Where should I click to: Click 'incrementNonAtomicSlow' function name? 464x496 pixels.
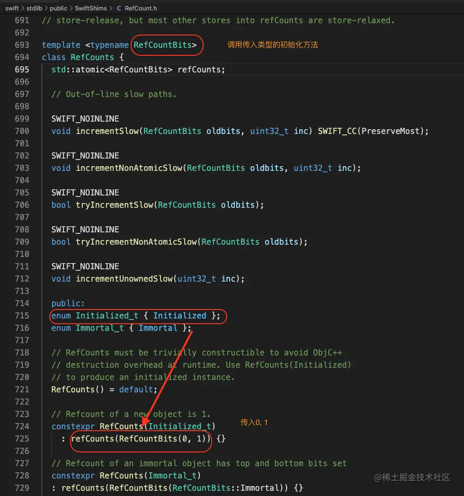click(x=129, y=168)
